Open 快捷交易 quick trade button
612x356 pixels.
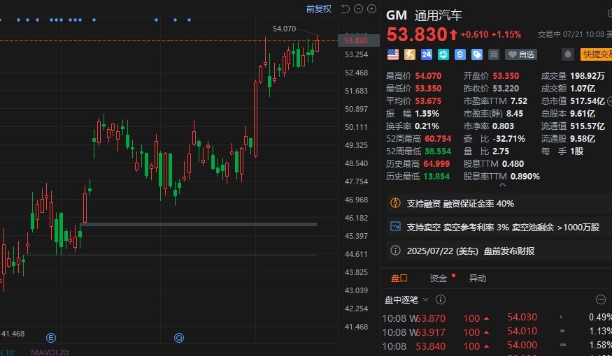(x=596, y=54)
